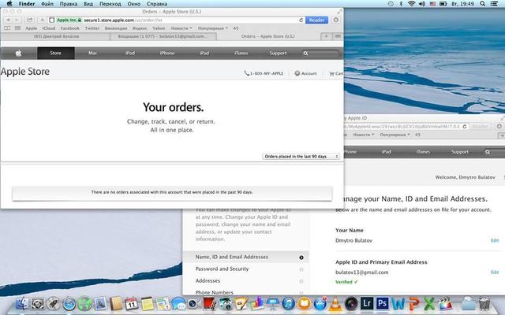This screenshot has width=505, height=315.
Task: Click the Apple logo in the store navigation bar
Action: click(x=17, y=54)
